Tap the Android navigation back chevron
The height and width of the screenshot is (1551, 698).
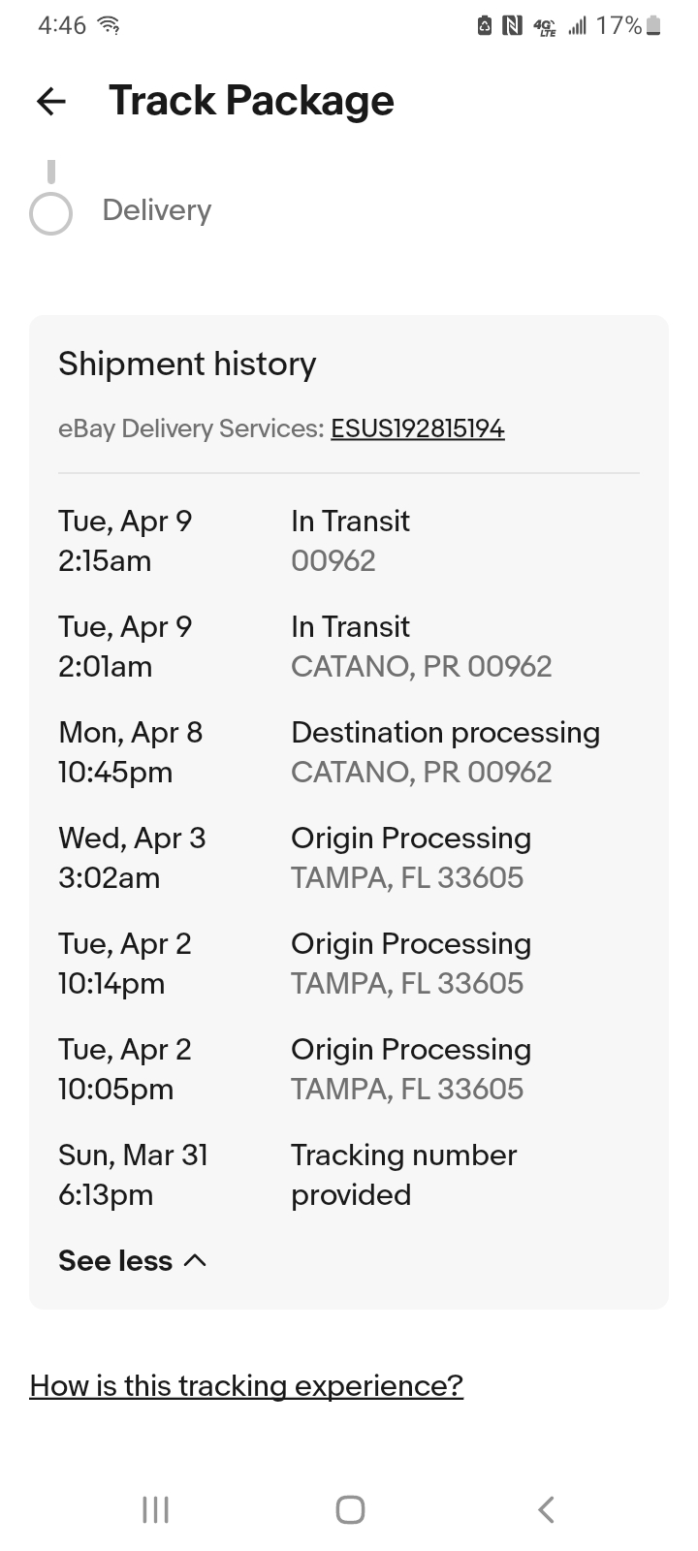point(546,1509)
